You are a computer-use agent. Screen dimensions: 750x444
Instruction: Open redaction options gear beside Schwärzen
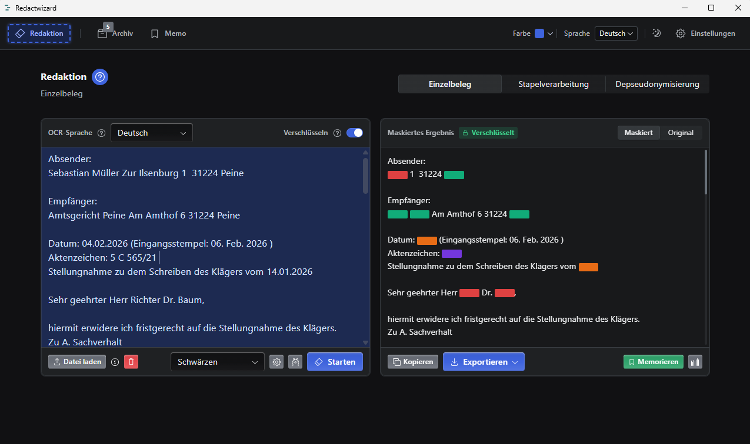(x=276, y=362)
